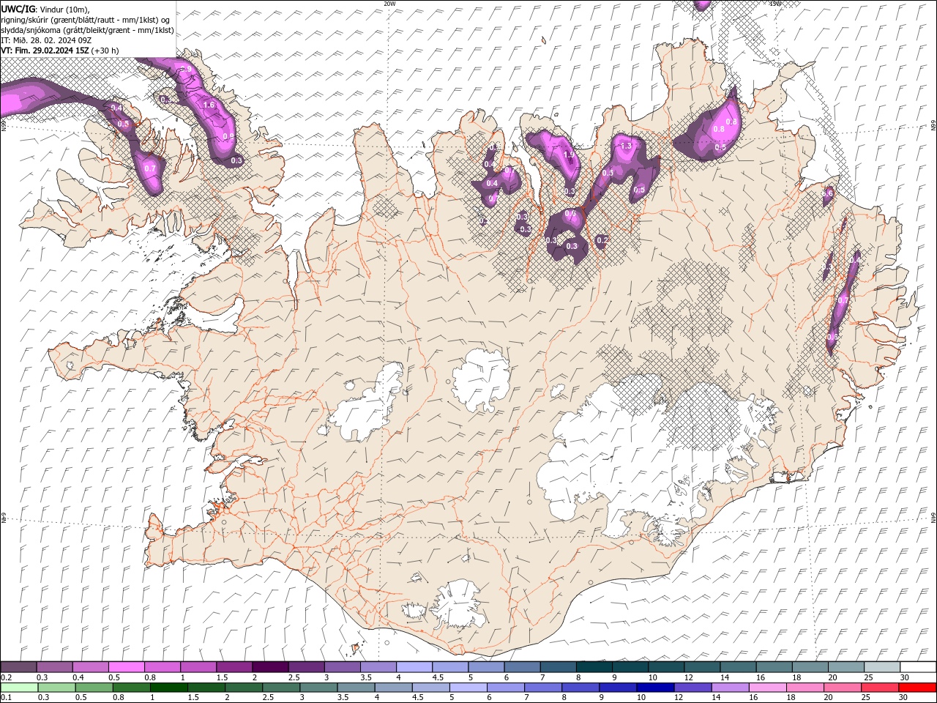Click the 20W longitude label
The image size is (937, 703).
(x=389, y=4)
